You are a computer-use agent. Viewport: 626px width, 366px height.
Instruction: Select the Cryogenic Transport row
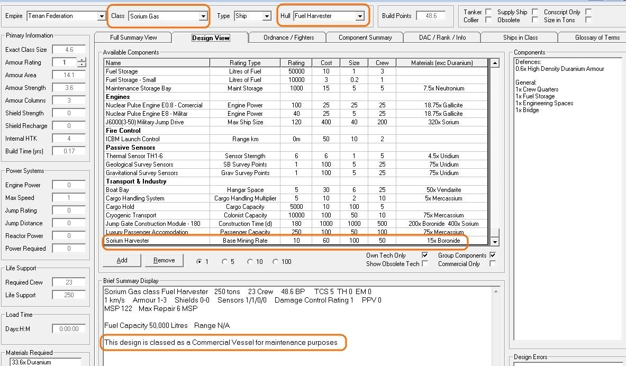pos(295,215)
